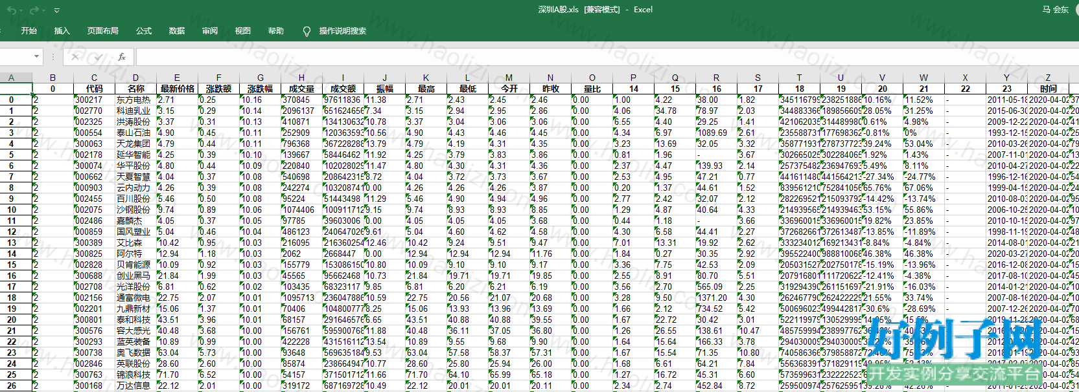Click the value cell 1371.20
1079x392 pixels.
[716, 298]
